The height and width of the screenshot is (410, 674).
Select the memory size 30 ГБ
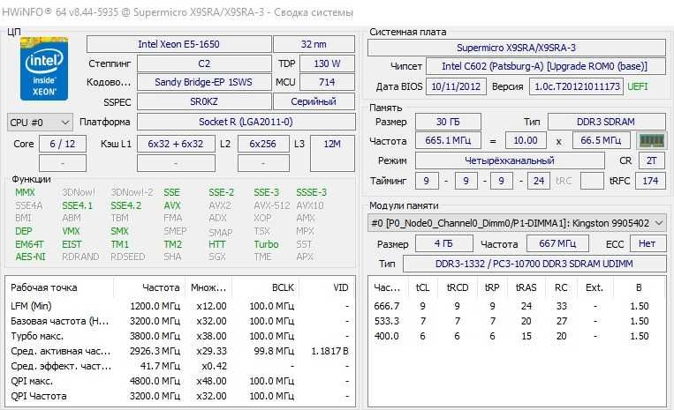coord(448,122)
